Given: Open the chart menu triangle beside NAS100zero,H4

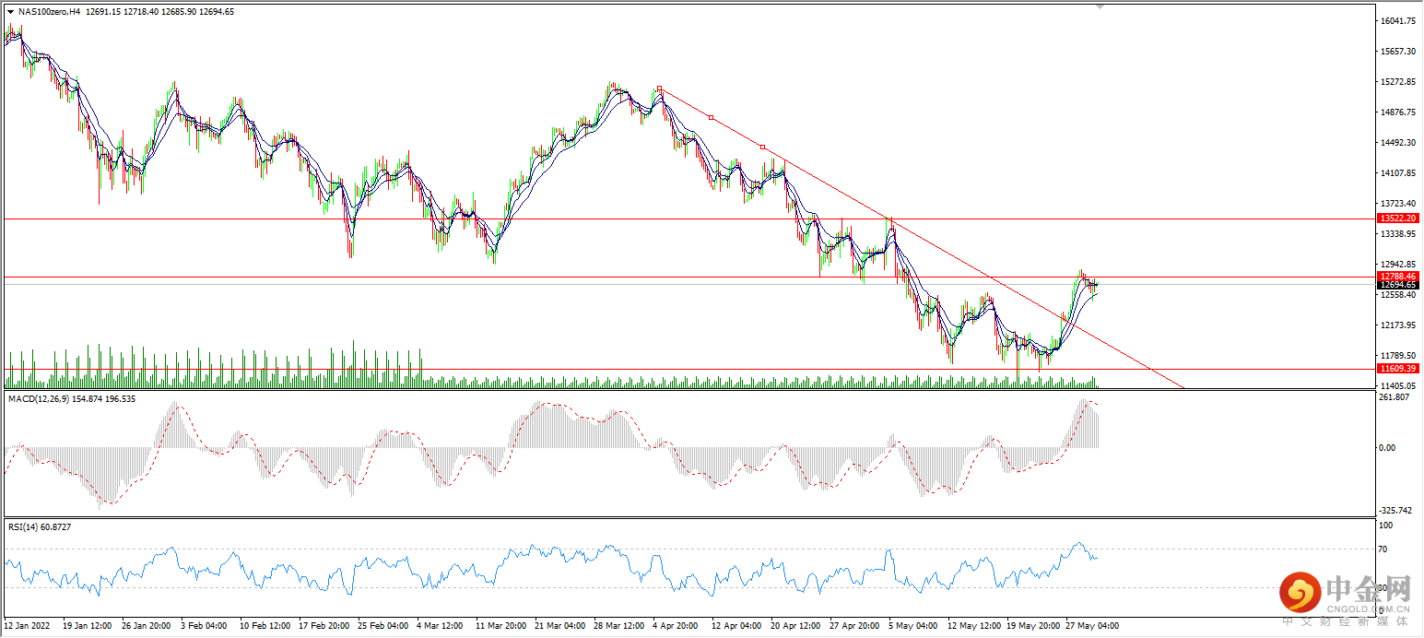Looking at the screenshot, I should click(10, 12).
